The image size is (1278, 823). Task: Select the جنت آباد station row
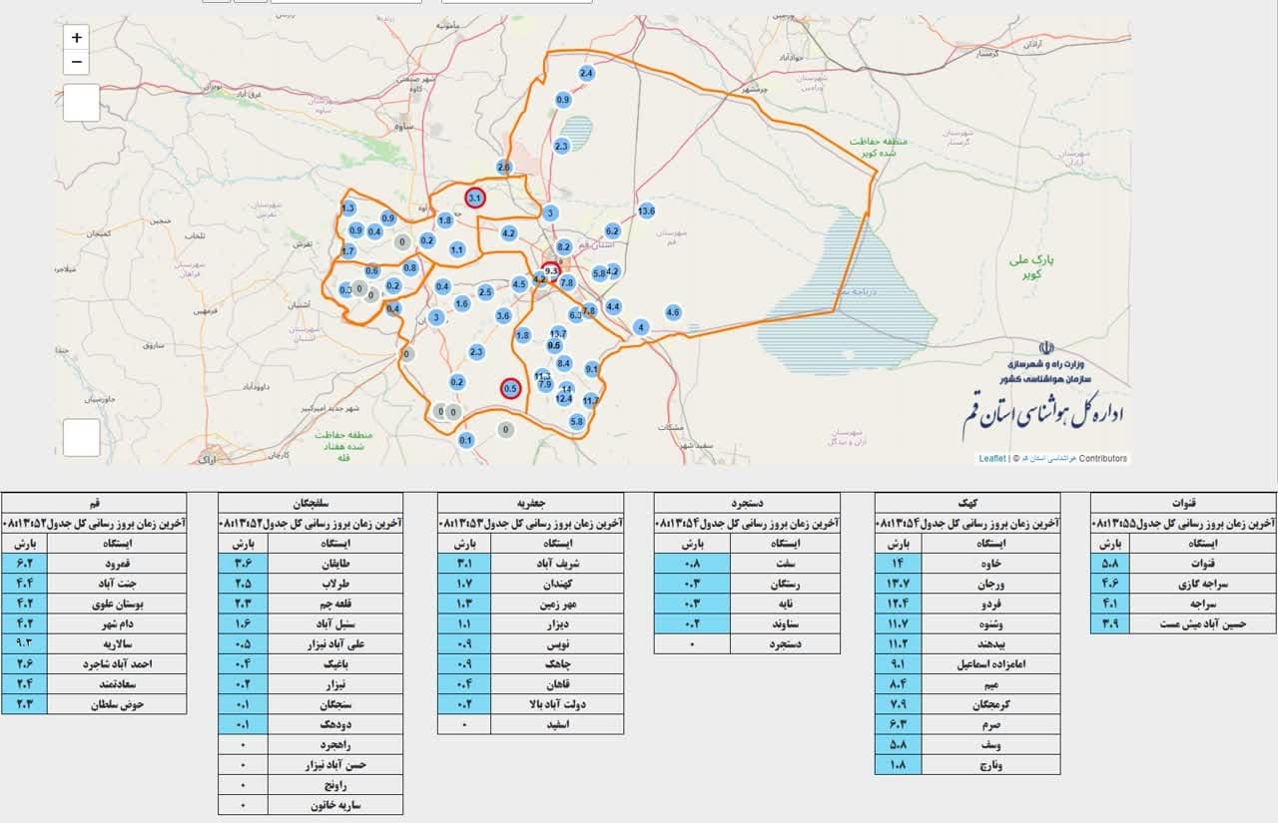click(x=95, y=584)
